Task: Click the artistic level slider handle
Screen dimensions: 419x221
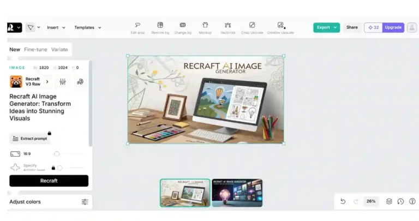Action: pyautogui.click(x=60, y=168)
